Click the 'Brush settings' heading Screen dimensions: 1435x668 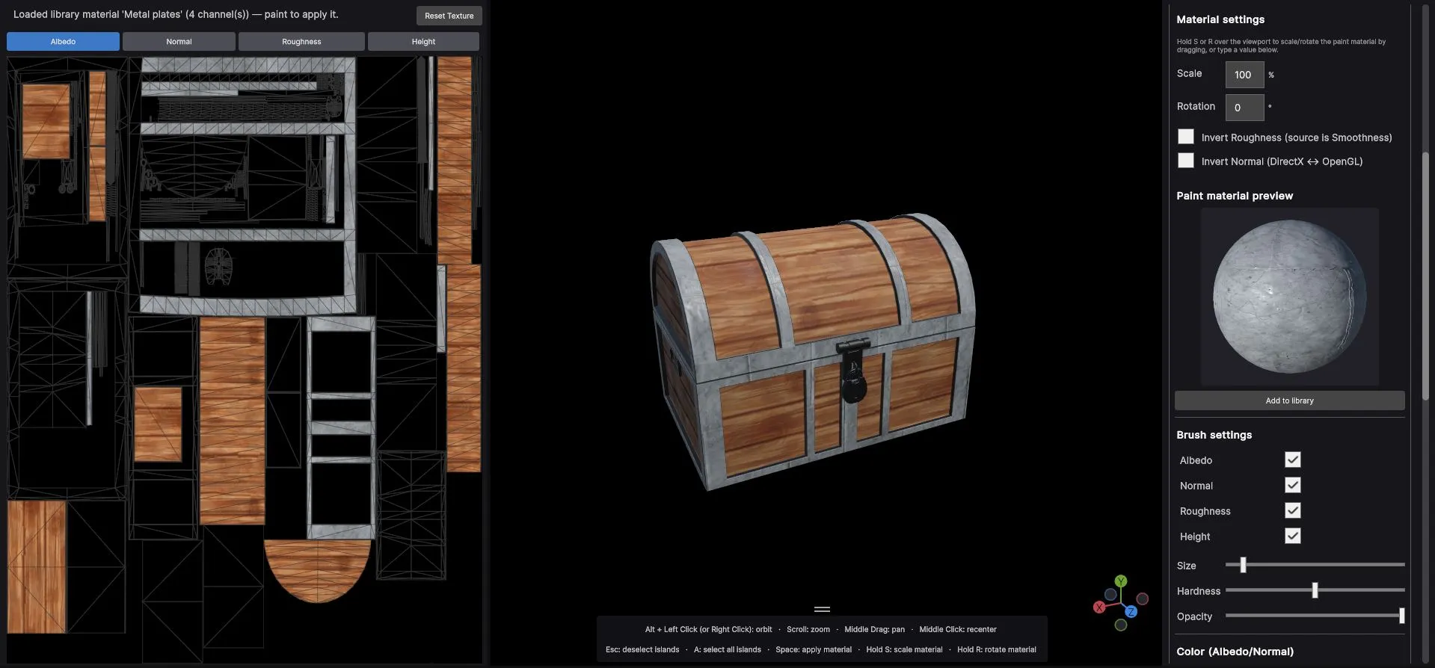(1214, 435)
